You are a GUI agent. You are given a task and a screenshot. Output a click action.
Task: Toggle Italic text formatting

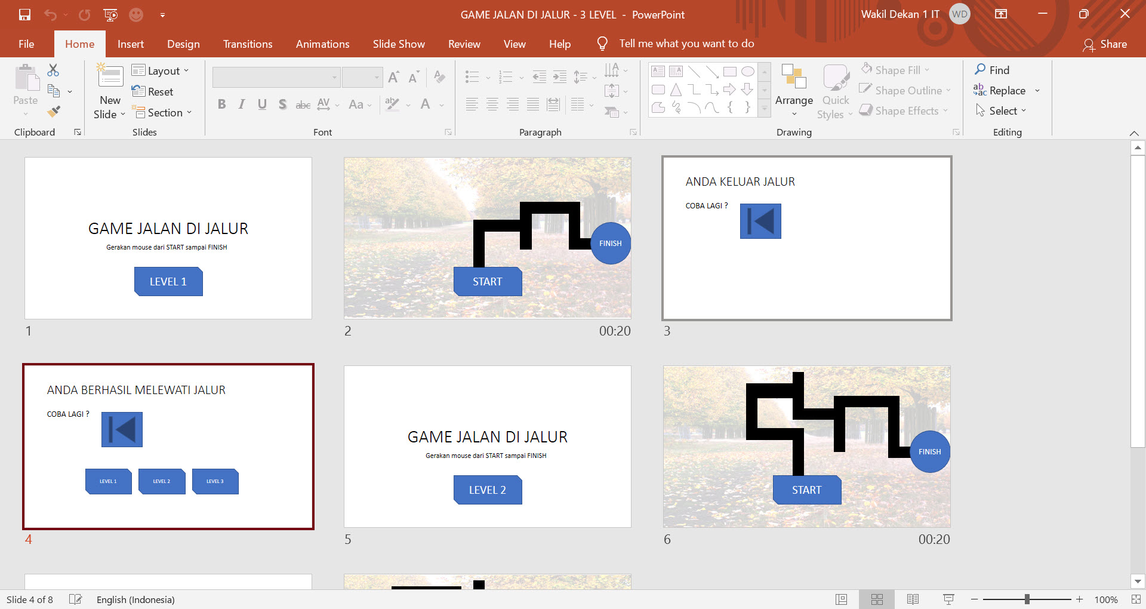242,104
